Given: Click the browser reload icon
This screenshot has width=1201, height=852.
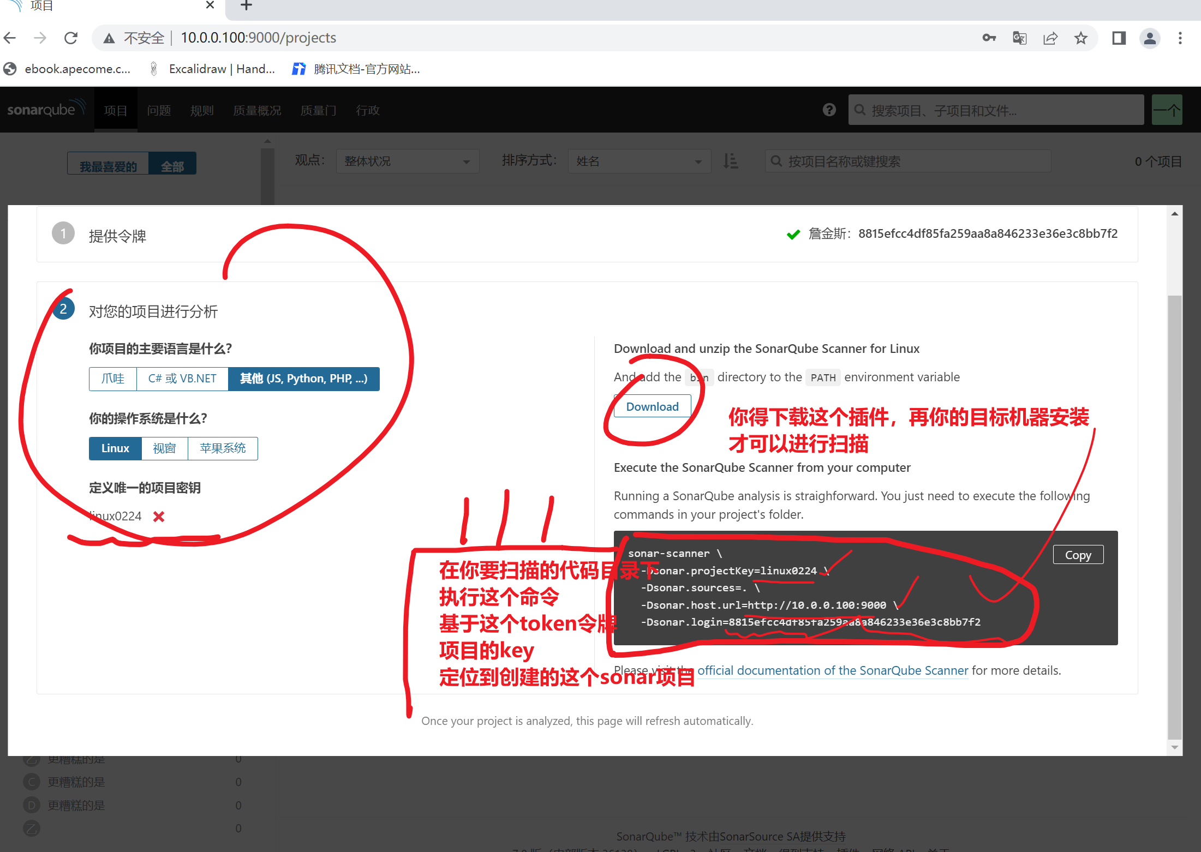Looking at the screenshot, I should 71,38.
